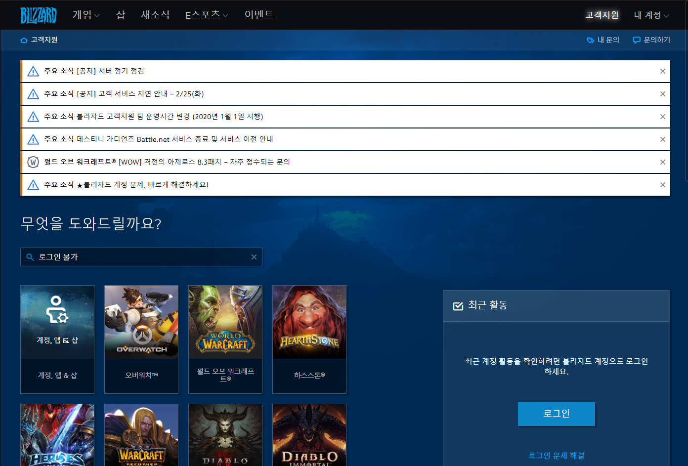Open the 새소식 menu item
Image resolution: width=688 pixels, height=466 pixels.
[x=155, y=15]
